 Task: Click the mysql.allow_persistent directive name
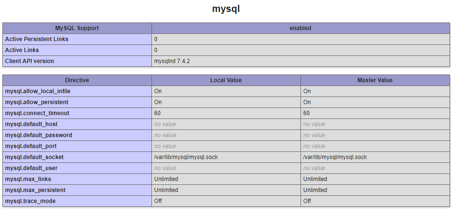click(36, 102)
